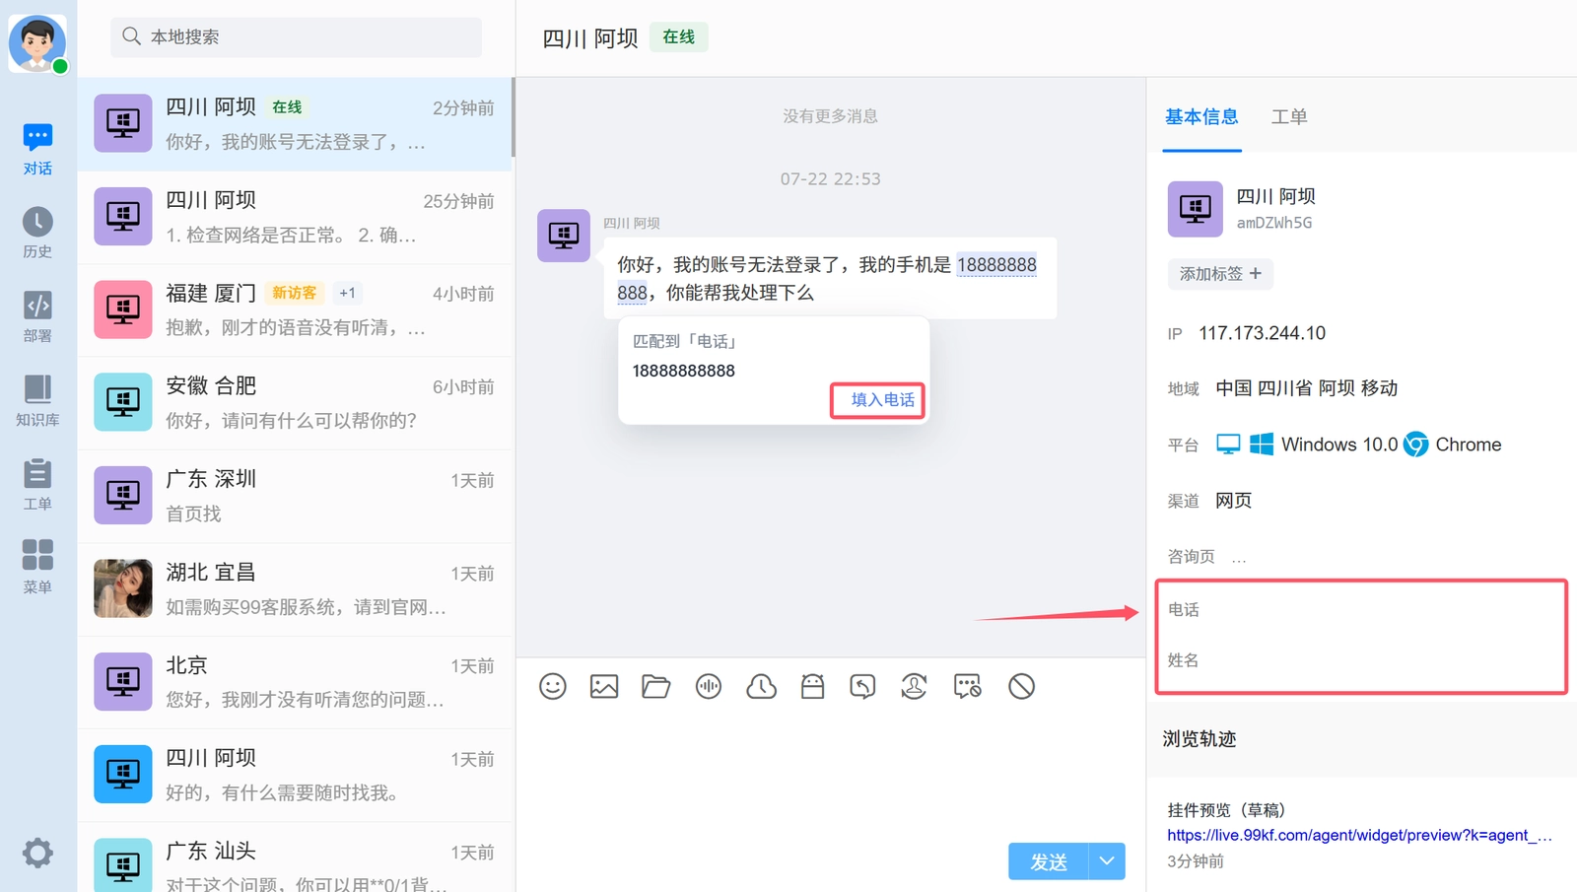Open the 北京 conversation

pyautogui.click(x=295, y=682)
